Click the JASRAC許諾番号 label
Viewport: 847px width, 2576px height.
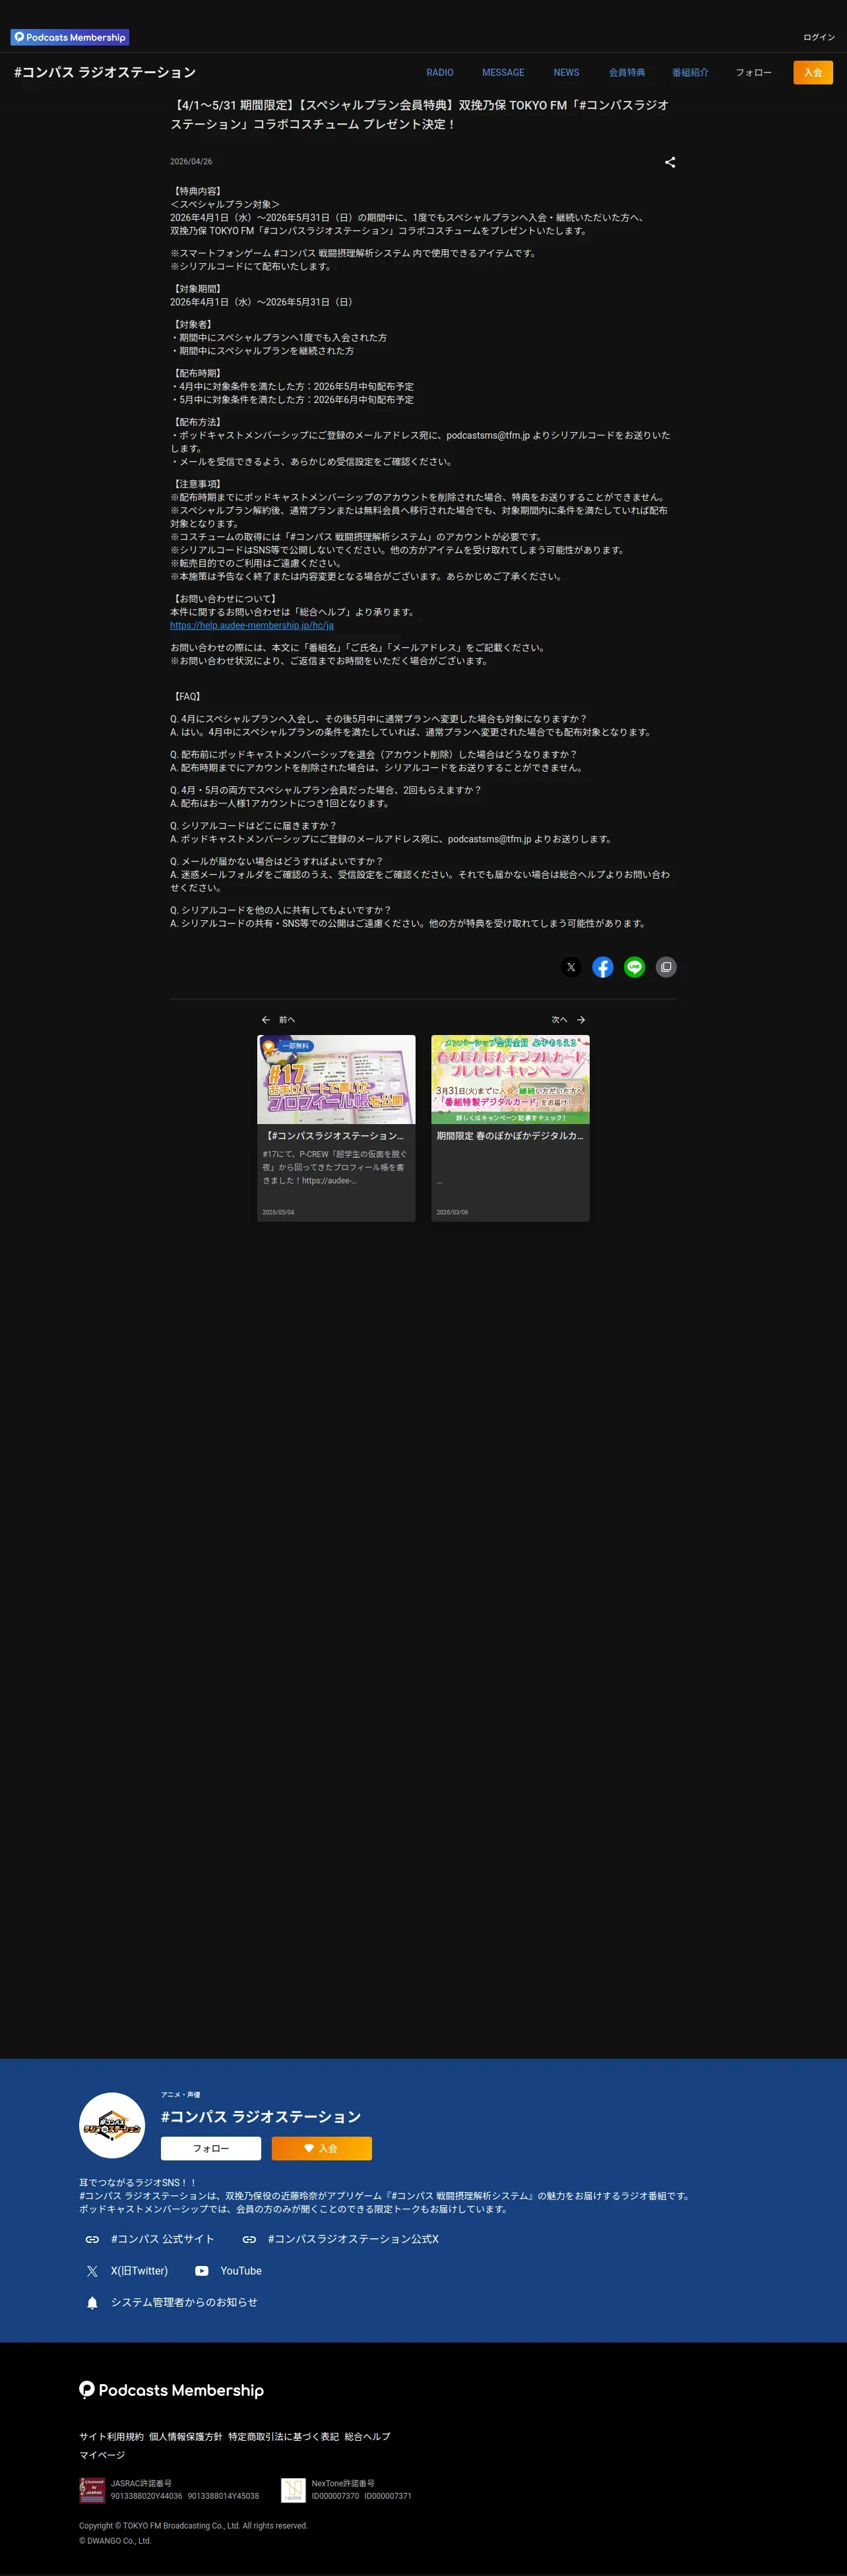[141, 2484]
